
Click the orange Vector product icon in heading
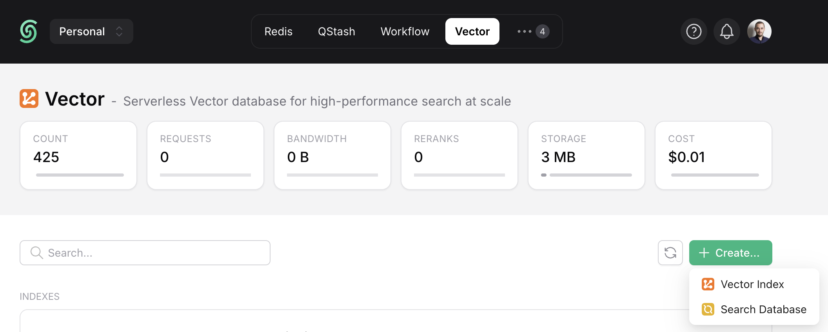(29, 99)
